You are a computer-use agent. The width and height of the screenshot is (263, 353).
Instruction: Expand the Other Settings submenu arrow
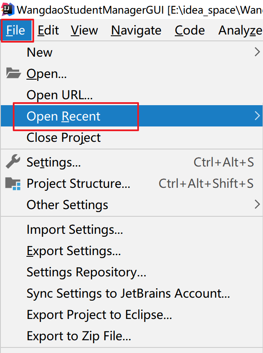(257, 205)
